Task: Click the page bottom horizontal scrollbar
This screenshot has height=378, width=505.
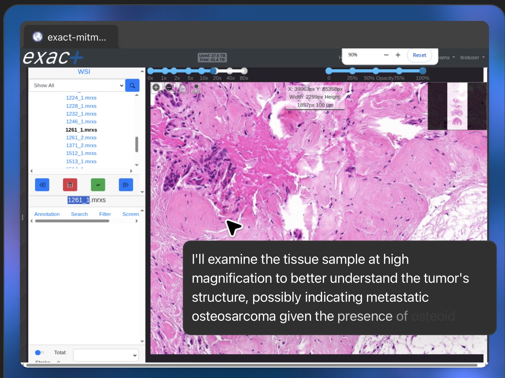Action: pos(252,365)
